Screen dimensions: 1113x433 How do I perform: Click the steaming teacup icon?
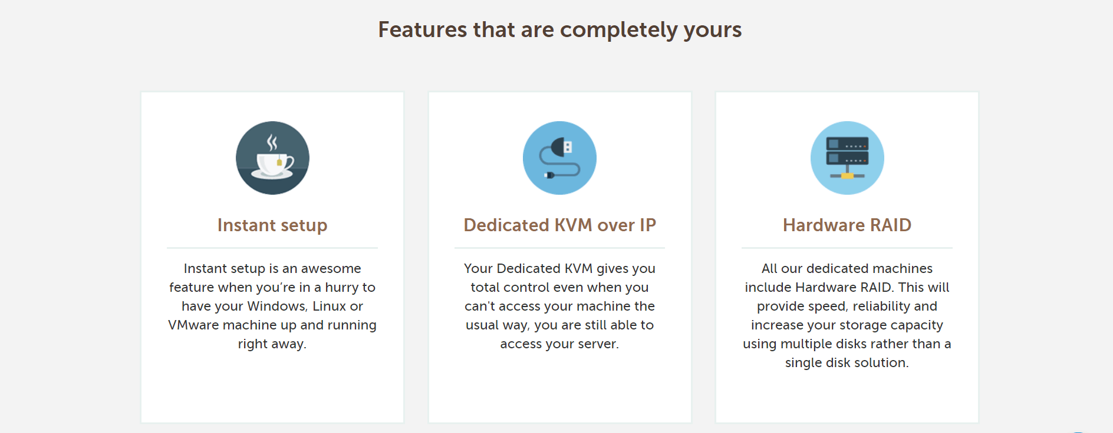click(272, 158)
